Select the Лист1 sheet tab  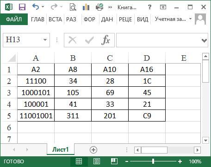pyautogui.click(x=61, y=149)
